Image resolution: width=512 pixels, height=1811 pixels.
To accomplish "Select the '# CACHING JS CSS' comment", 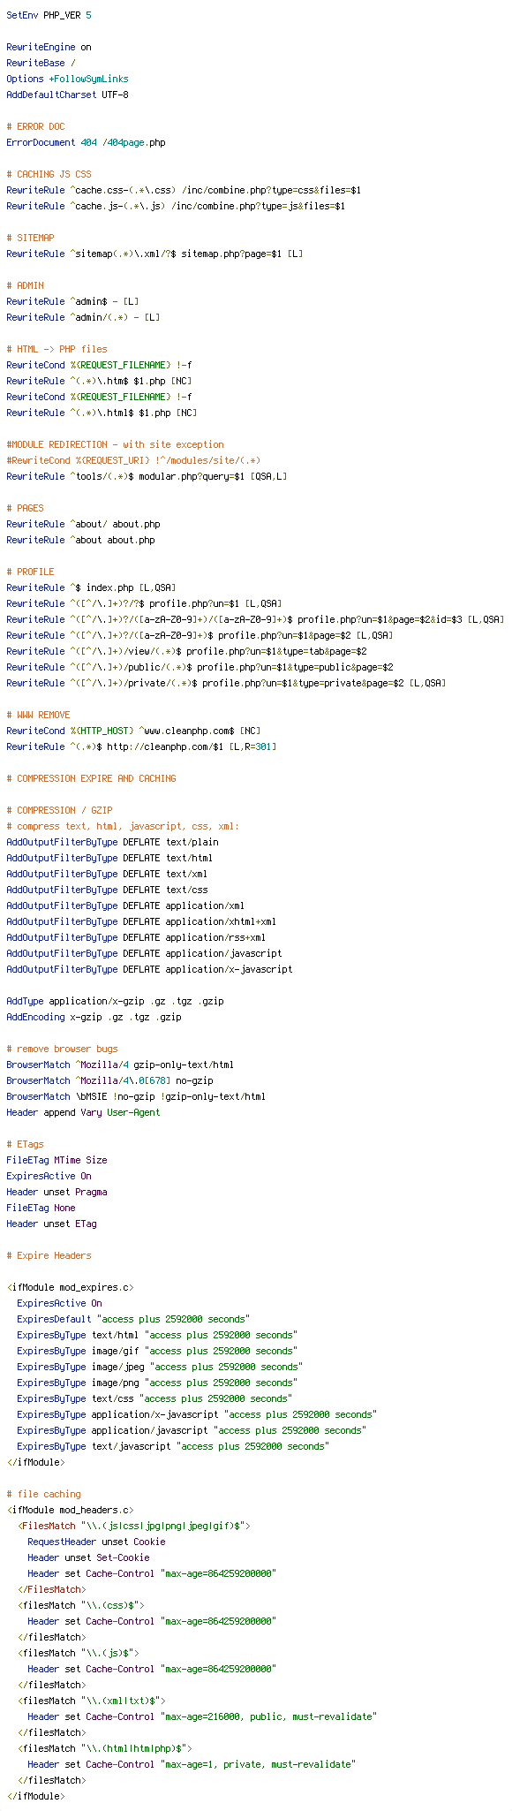I will point(49,175).
